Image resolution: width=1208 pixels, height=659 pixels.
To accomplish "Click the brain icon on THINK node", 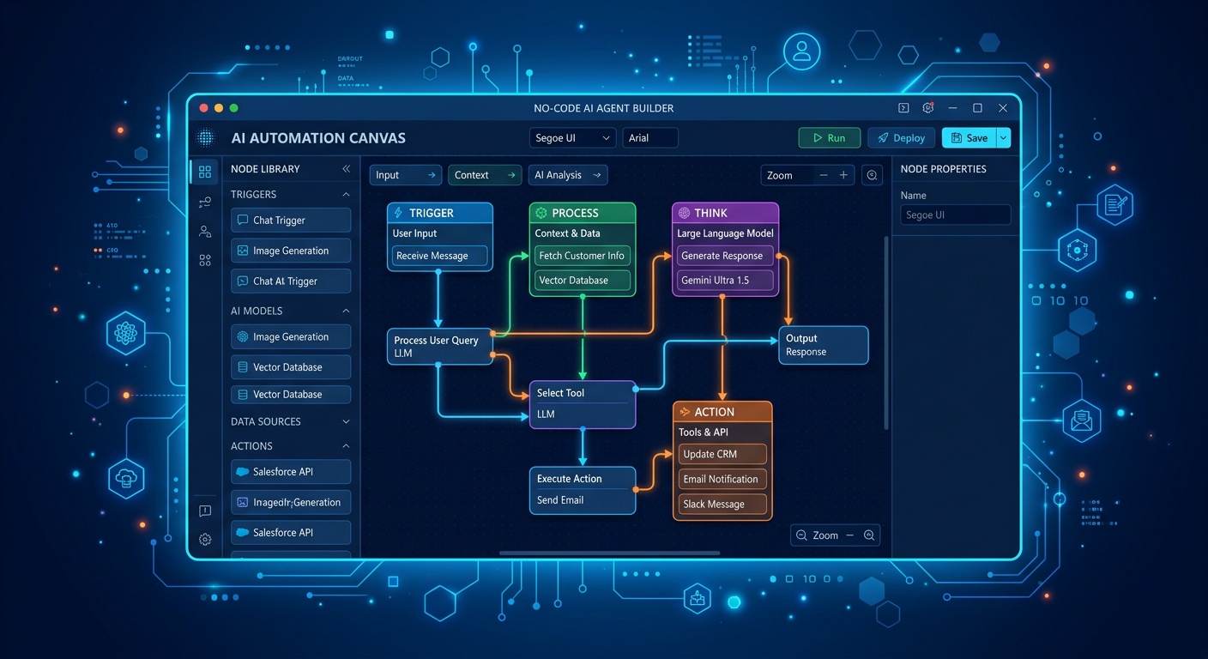I will tap(684, 213).
